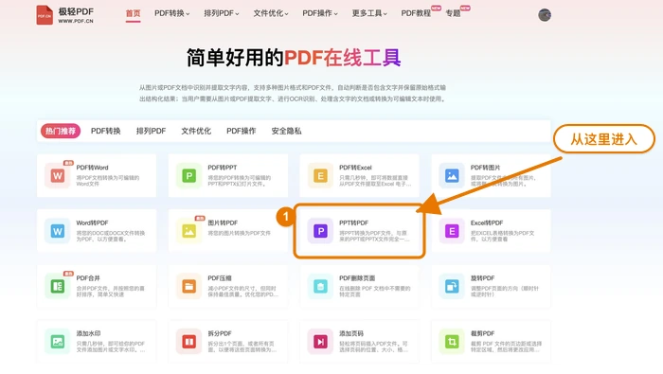Click the PDF删除页面 teal trash icon
Viewport: 663px width, 374px height.
point(320,286)
